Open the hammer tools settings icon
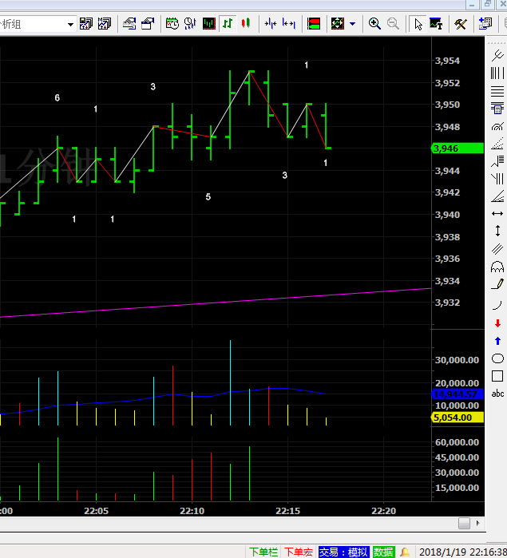The image size is (507, 558). [x=461, y=24]
